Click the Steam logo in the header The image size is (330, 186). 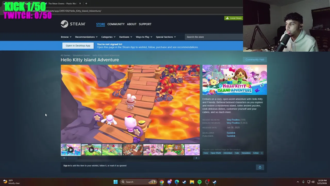pyautogui.click(x=73, y=24)
